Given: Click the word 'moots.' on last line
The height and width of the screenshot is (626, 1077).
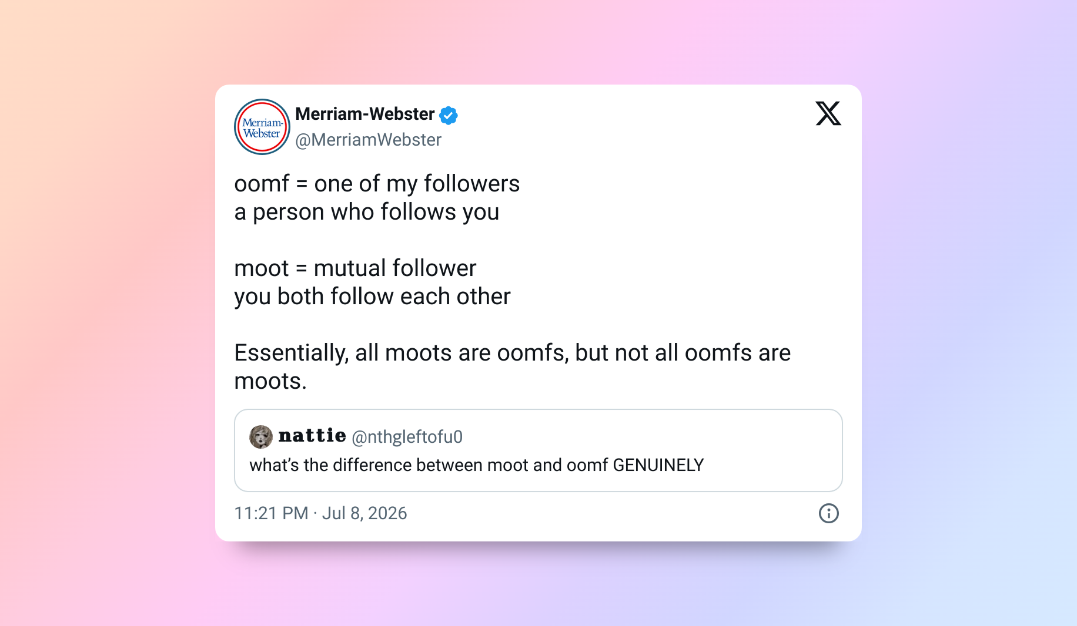Looking at the screenshot, I should 270,381.
